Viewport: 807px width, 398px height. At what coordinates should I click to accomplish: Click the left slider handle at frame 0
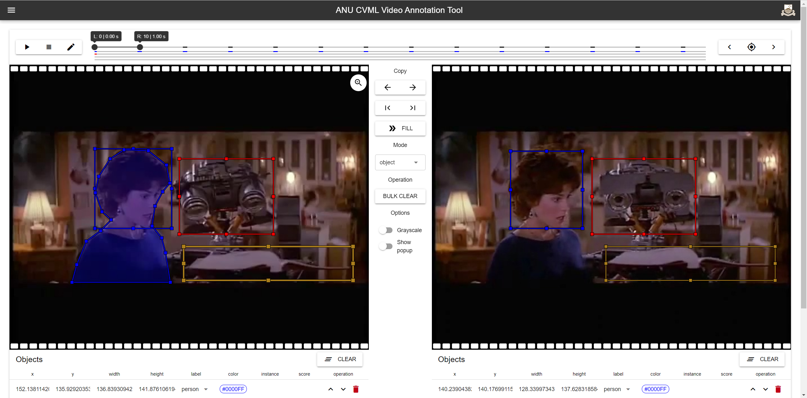click(x=95, y=47)
